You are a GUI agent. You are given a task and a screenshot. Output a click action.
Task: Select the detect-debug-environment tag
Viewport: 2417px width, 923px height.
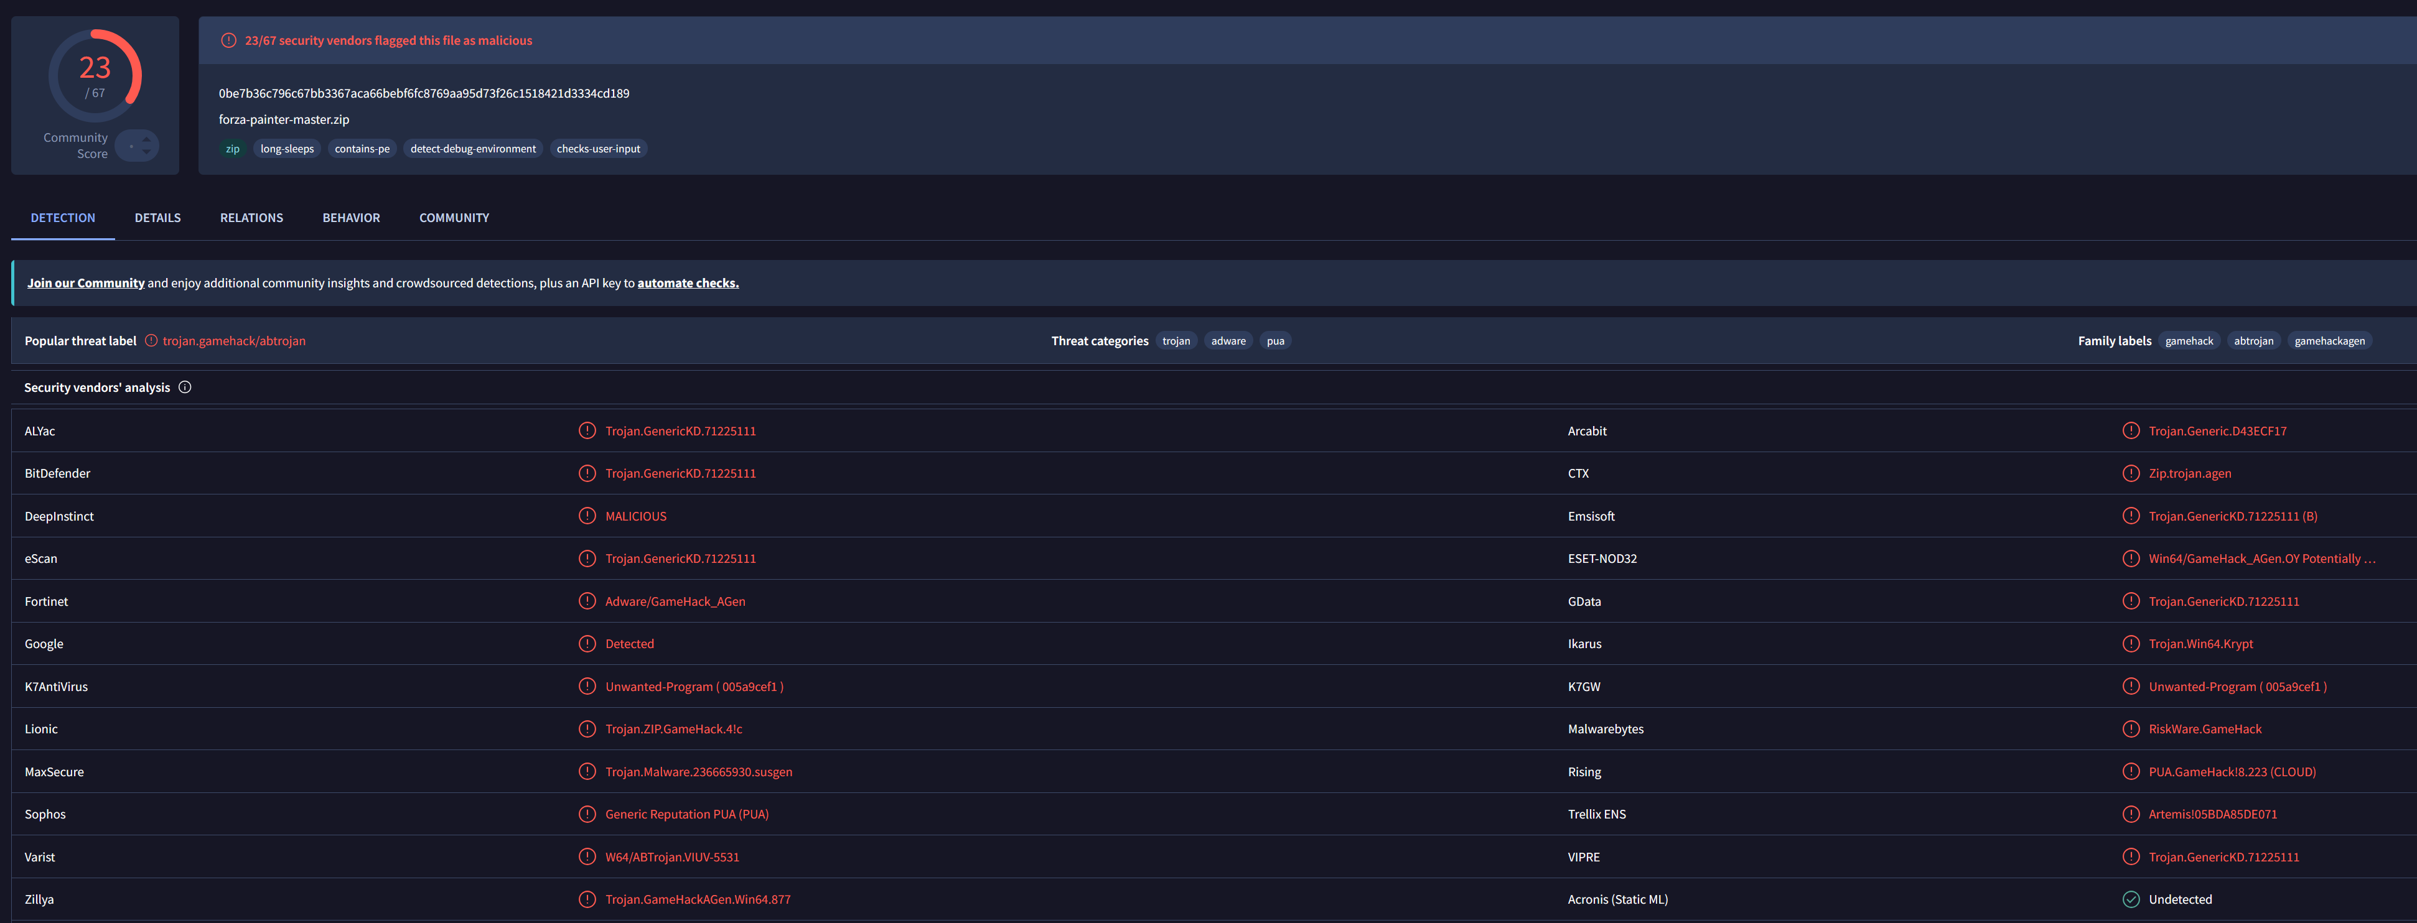click(473, 148)
